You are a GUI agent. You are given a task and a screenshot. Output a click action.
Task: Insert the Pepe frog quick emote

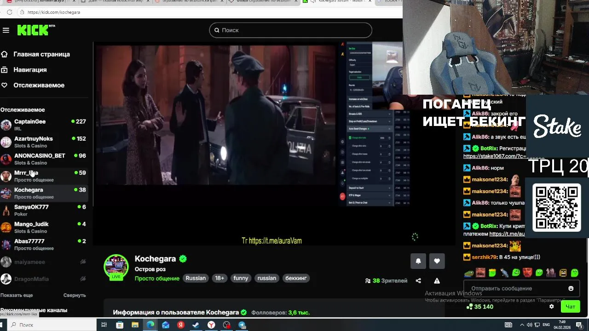tap(468, 273)
